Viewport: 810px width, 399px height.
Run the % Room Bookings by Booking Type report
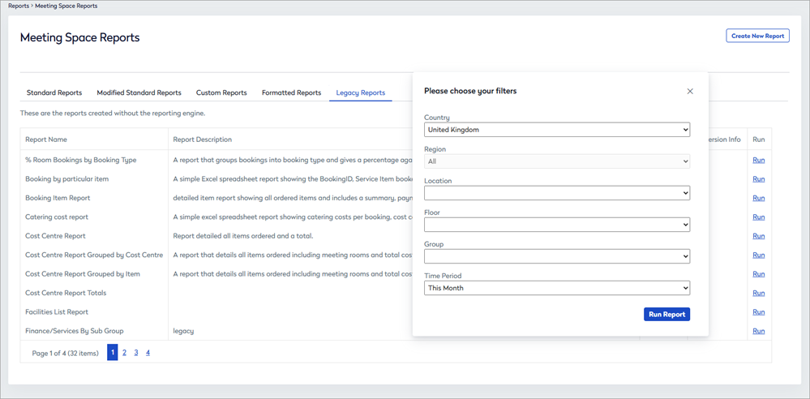coord(758,161)
